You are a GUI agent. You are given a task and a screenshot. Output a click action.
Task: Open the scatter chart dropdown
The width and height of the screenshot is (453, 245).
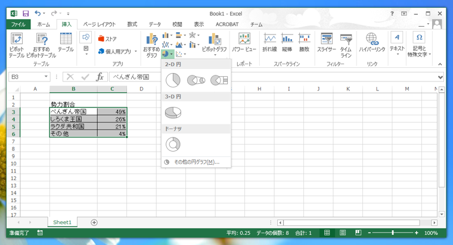click(x=181, y=54)
